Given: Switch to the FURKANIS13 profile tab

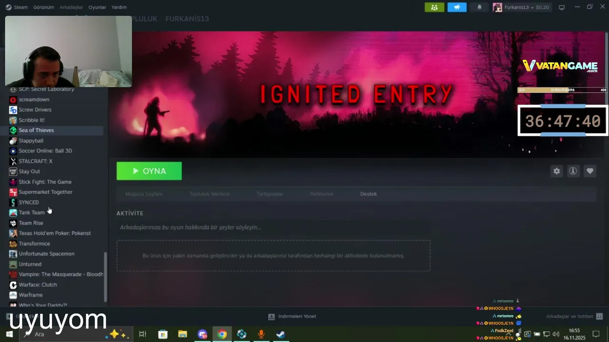Looking at the screenshot, I should tap(187, 19).
